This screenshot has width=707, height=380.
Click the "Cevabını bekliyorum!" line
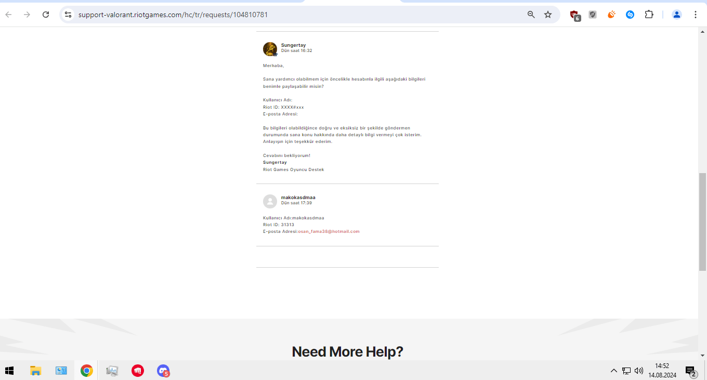[x=286, y=155]
